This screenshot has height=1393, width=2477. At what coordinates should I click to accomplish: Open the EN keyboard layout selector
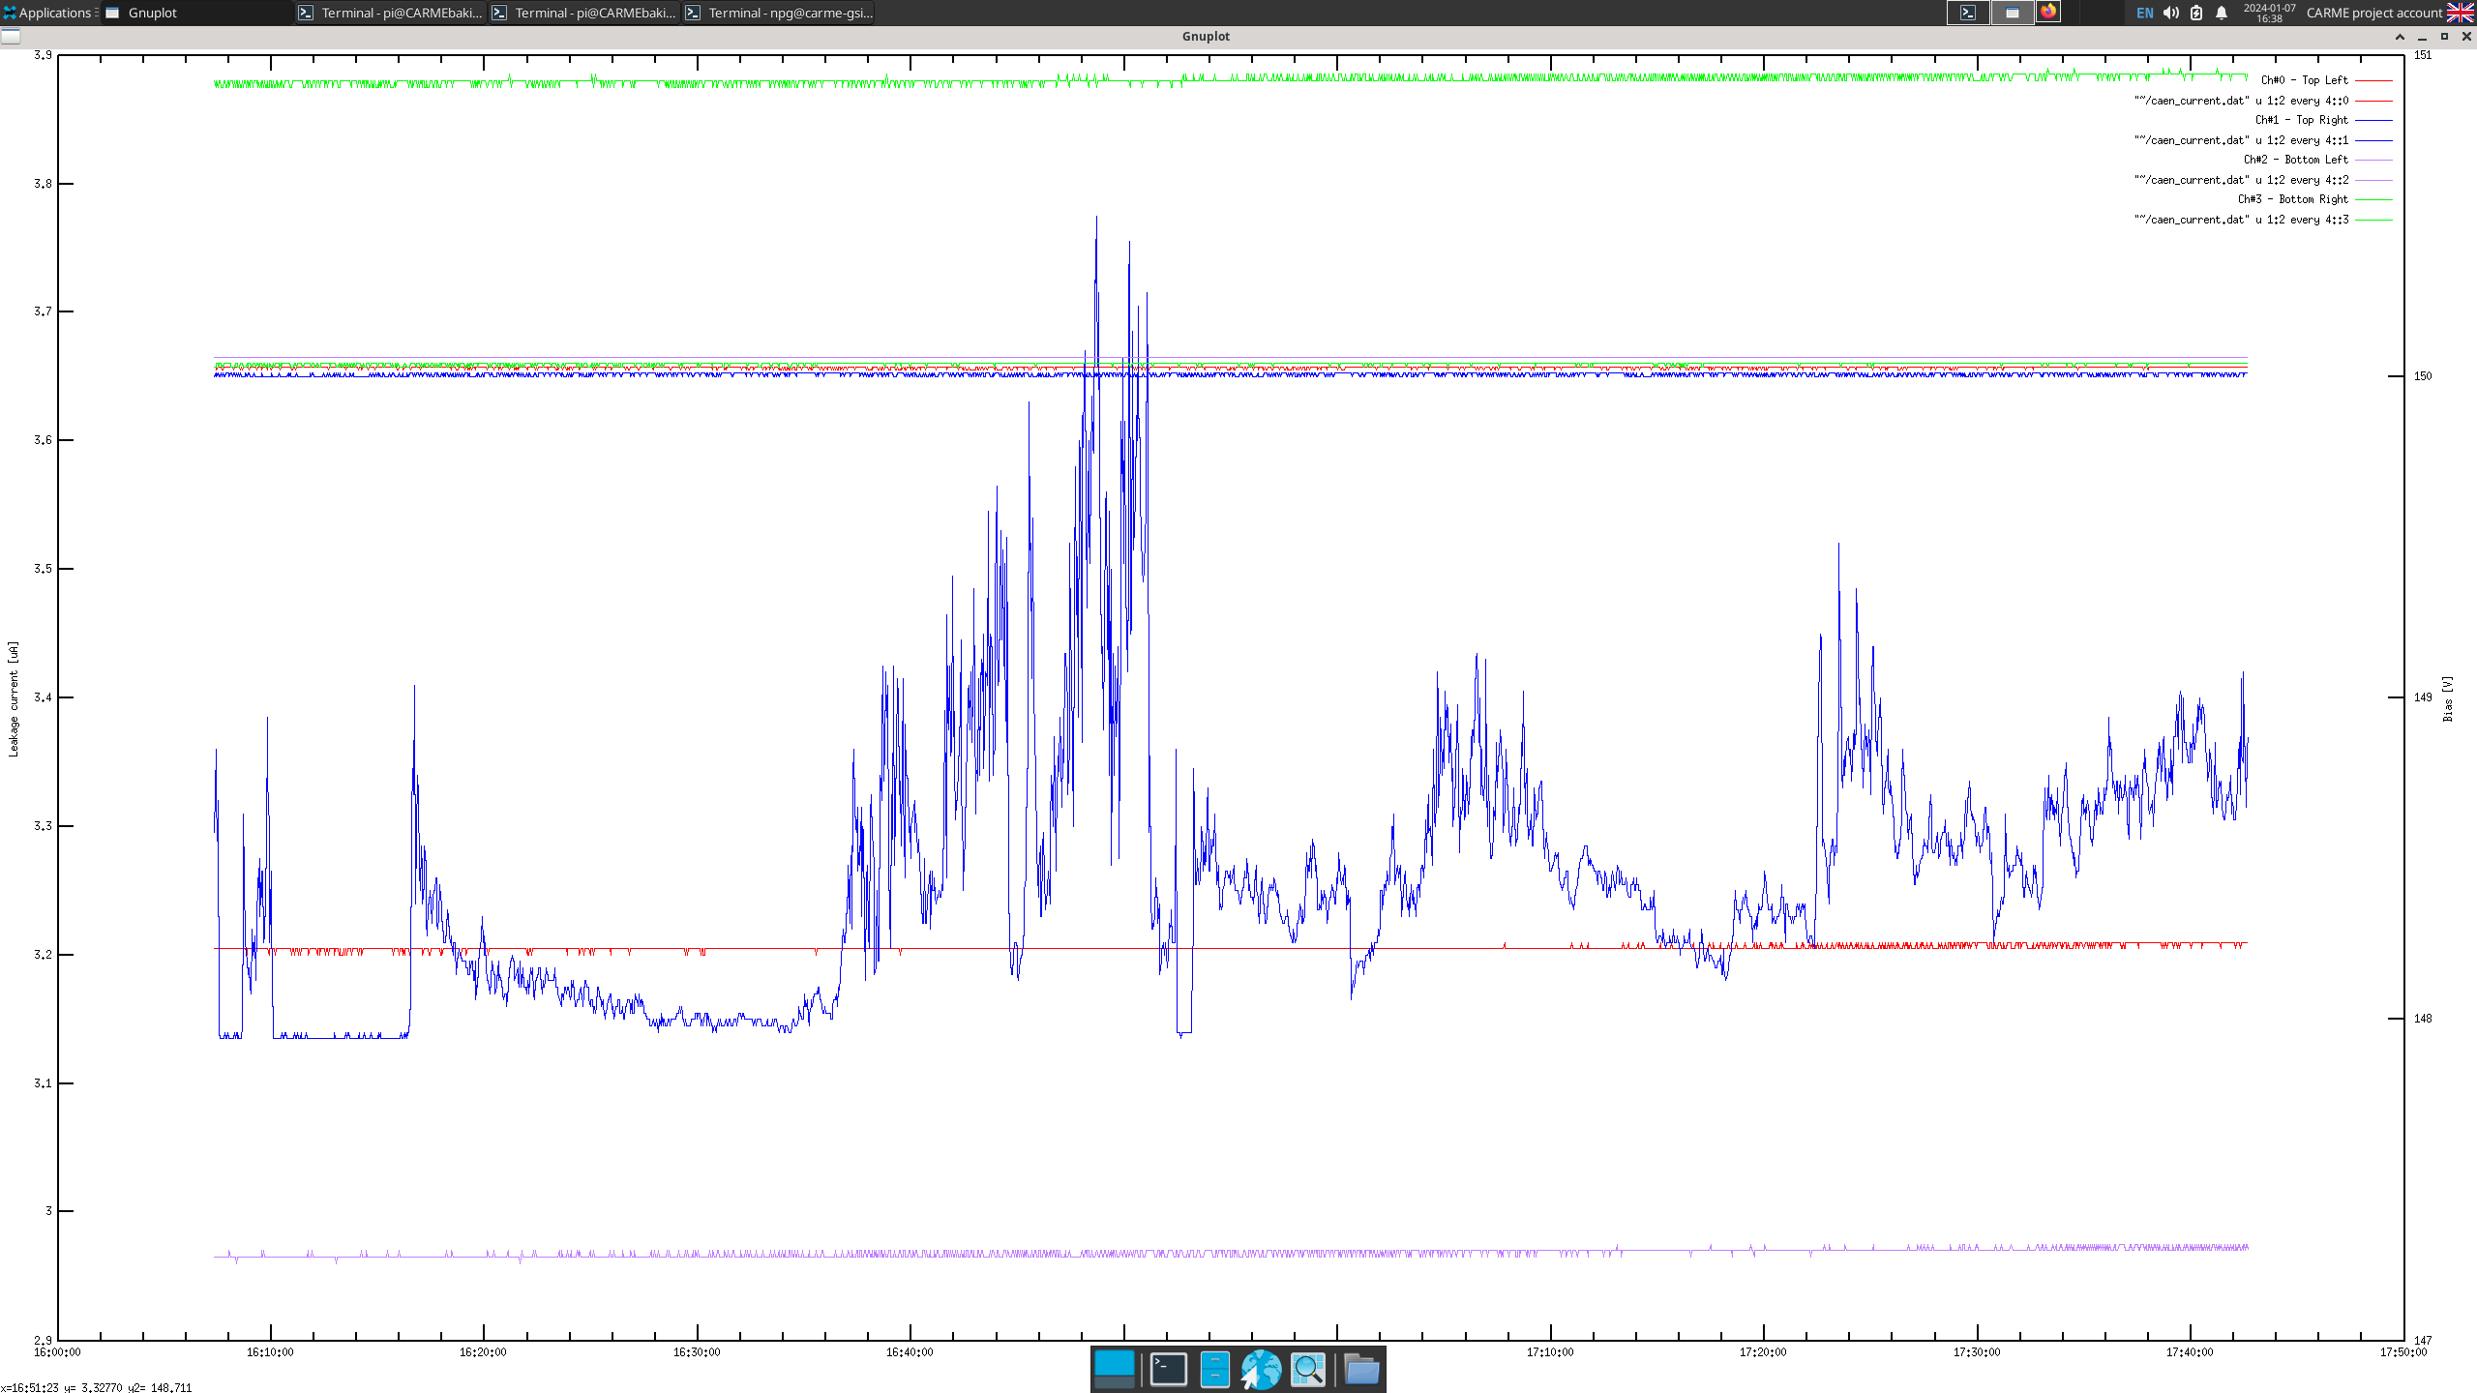2145,13
